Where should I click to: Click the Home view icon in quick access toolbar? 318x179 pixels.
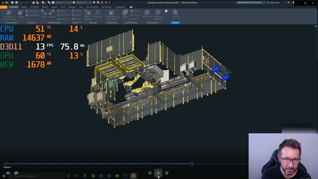(33, 2)
